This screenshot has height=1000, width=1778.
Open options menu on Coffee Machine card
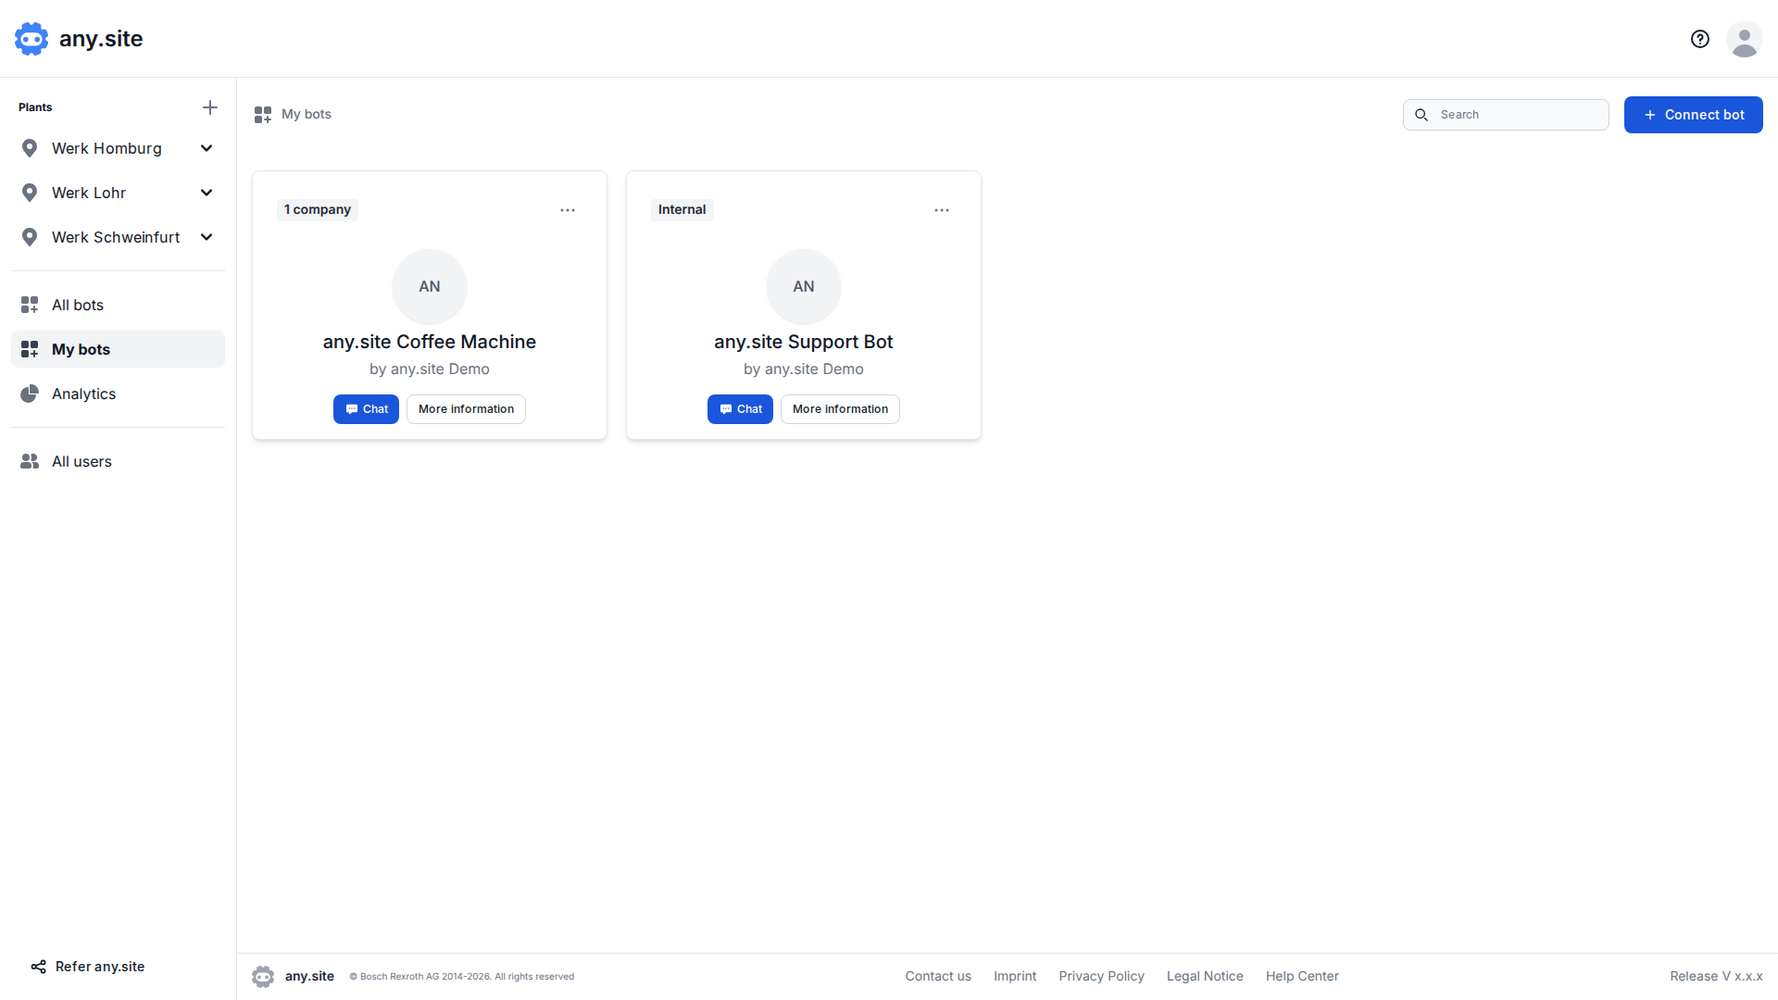568,210
